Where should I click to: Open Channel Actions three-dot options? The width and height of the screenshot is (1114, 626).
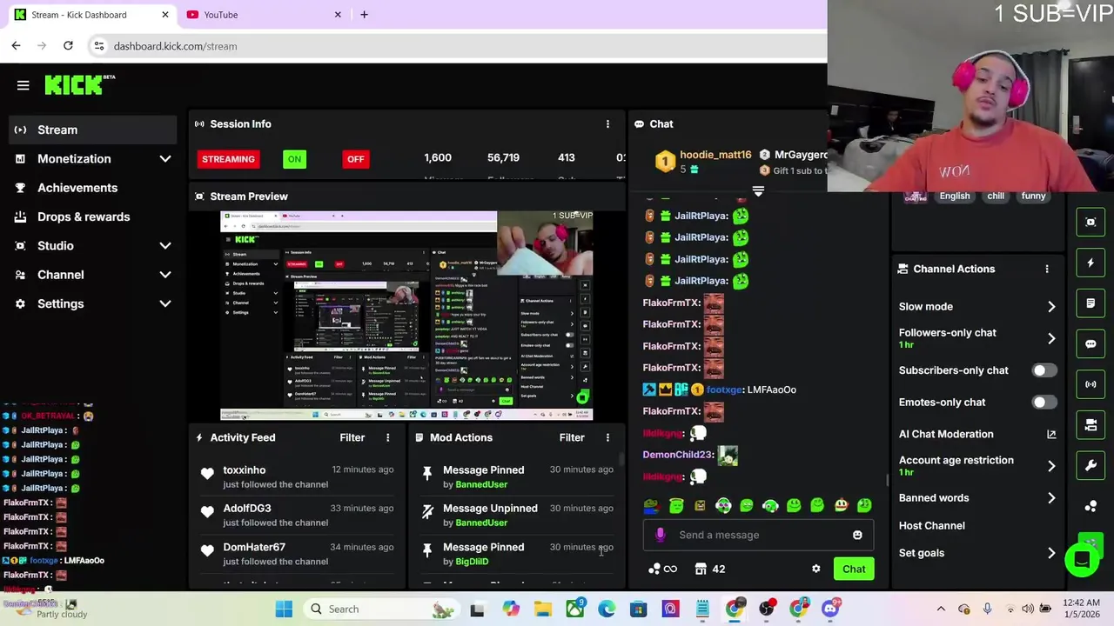(1047, 269)
